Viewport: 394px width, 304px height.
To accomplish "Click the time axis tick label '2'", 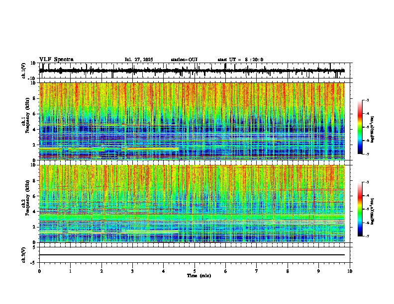I will [x=101, y=271].
